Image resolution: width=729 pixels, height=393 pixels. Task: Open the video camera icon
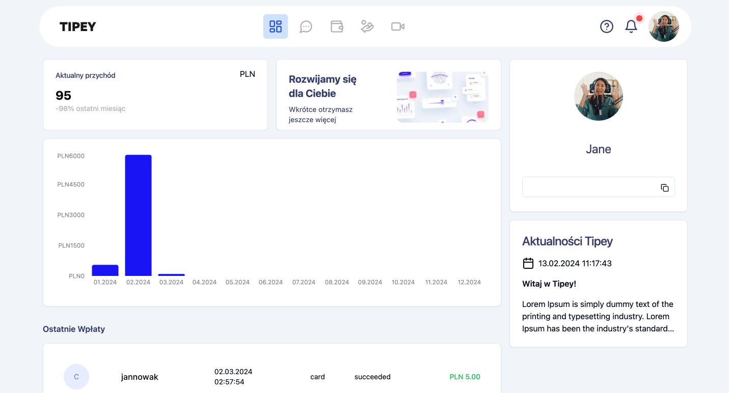(x=398, y=26)
